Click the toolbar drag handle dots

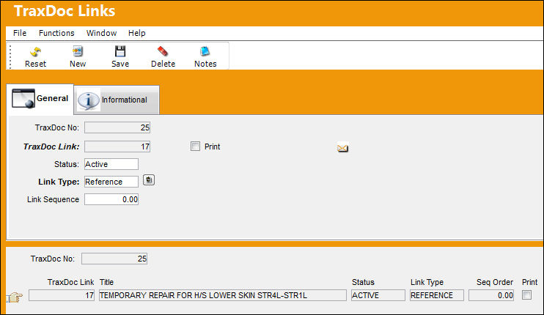(10, 57)
